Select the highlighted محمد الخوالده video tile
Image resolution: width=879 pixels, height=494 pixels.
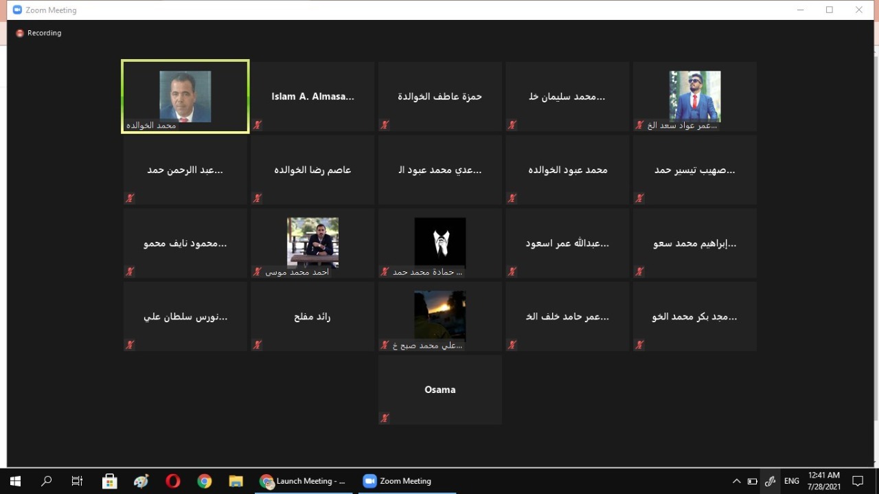pyautogui.click(x=185, y=96)
